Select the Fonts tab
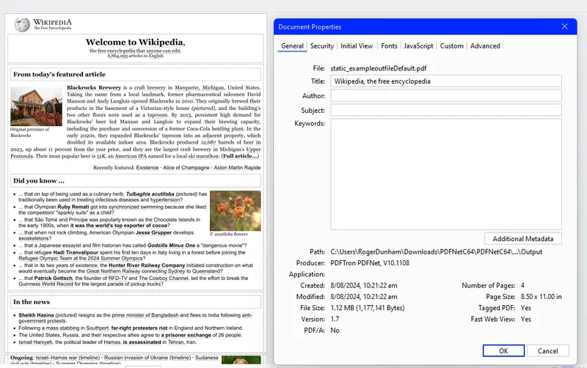Image resolution: width=587 pixels, height=368 pixels. [389, 46]
